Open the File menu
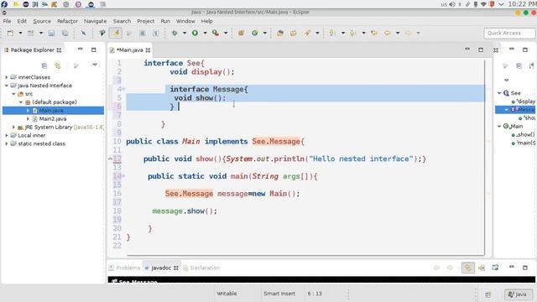This screenshot has width=537, height=302. (7, 21)
